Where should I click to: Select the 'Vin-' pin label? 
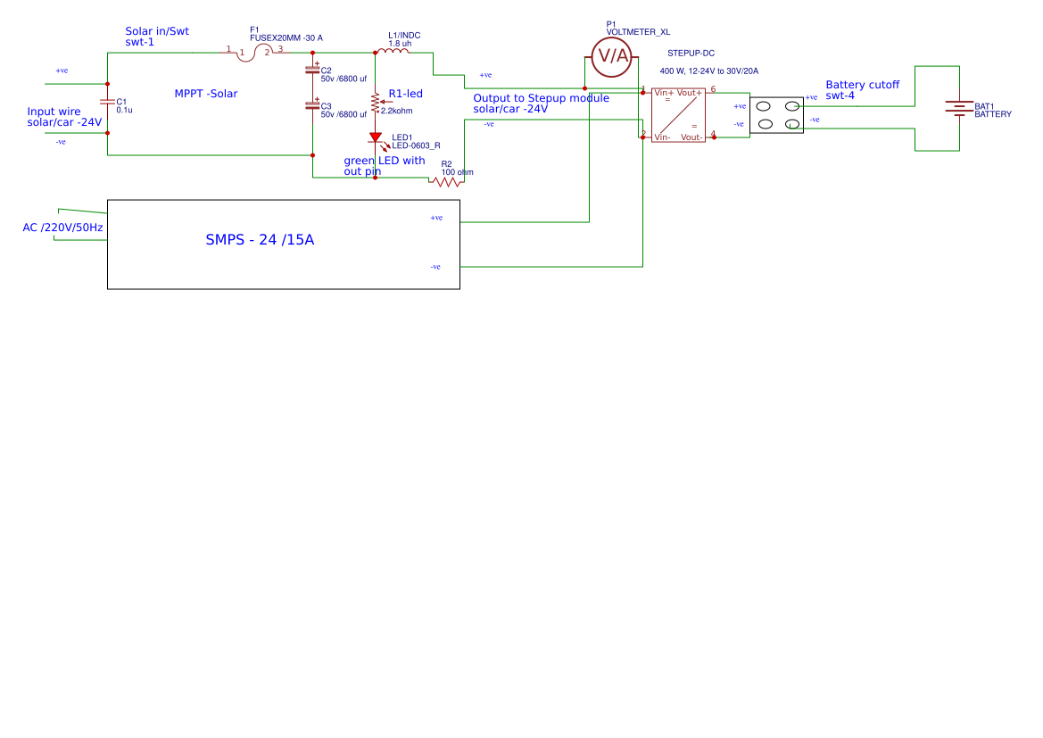click(662, 137)
